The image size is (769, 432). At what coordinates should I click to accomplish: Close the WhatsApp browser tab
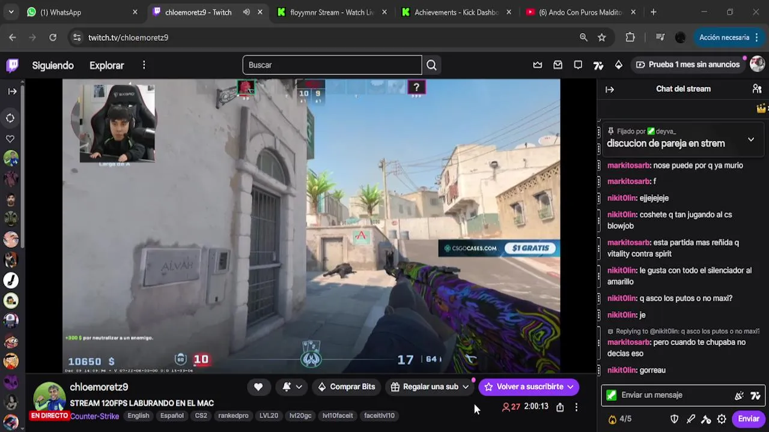click(135, 12)
